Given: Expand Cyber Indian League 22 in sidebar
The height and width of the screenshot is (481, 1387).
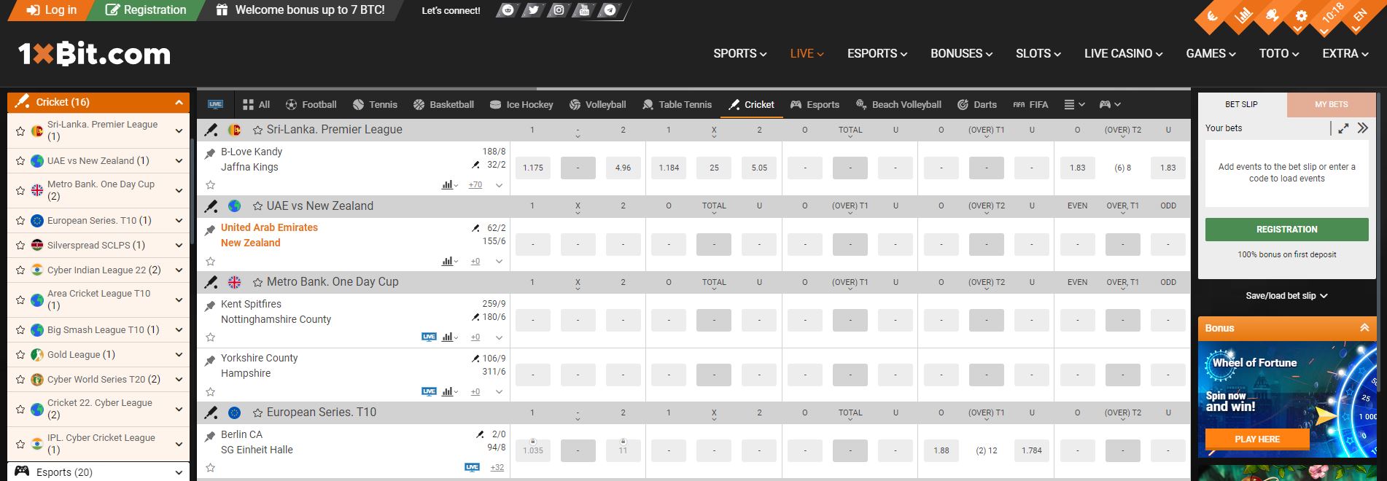Looking at the screenshot, I should pyautogui.click(x=179, y=270).
